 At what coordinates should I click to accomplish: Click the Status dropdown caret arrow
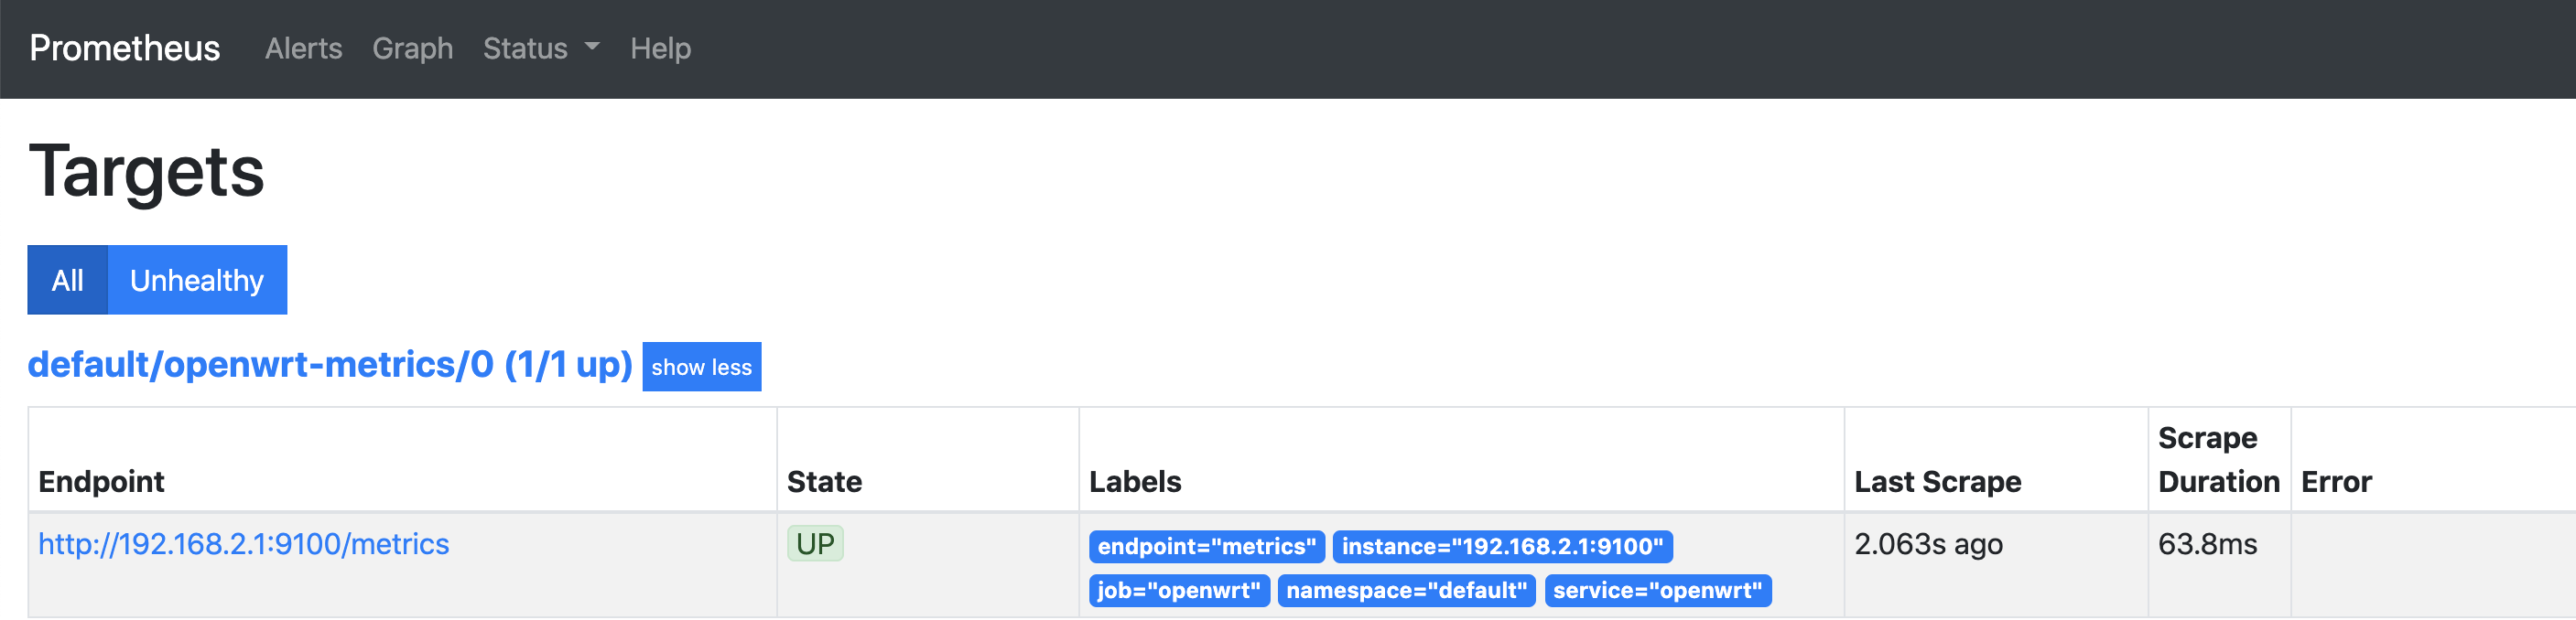click(592, 46)
